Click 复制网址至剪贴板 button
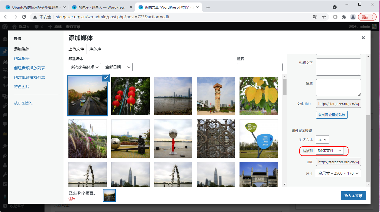 [x=332, y=115]
